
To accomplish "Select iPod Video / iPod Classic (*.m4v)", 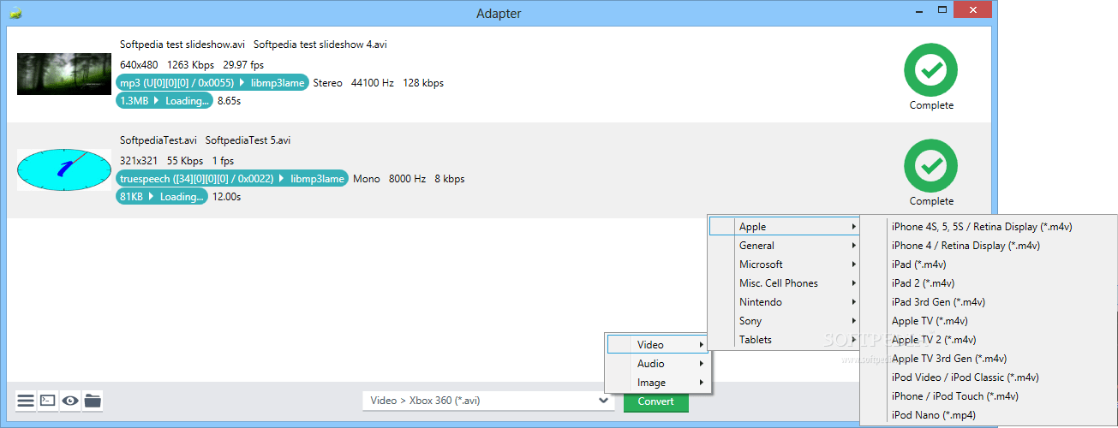I will click(x=989, y=377).
